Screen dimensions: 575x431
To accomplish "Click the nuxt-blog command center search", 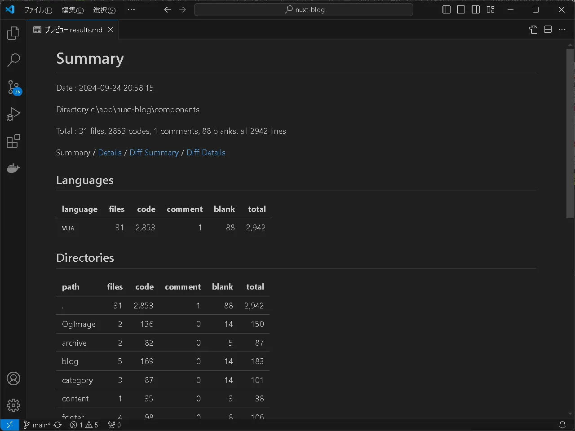I will point(304,9).
